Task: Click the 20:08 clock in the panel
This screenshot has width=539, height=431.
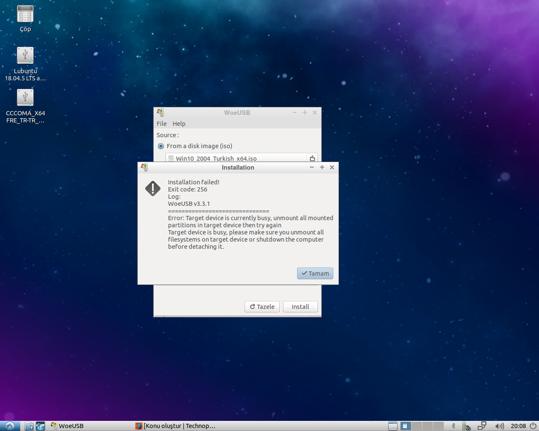Action: pyautogui.click(x=518, y=426)
